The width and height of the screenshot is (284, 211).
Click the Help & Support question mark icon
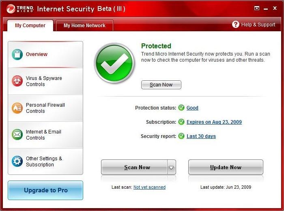click(235, 24)
